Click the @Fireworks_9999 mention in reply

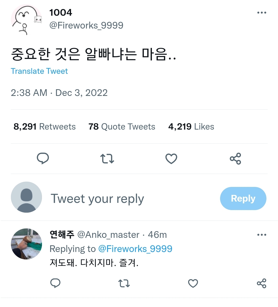[x=135, y=249]
